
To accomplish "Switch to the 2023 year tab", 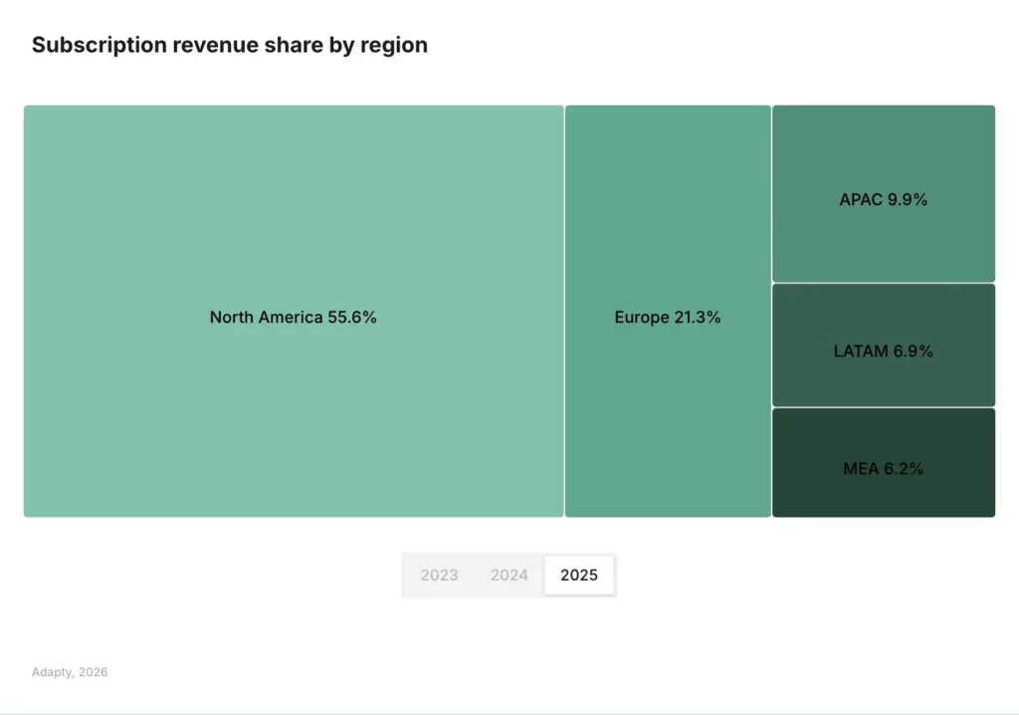I will (x=439, y=575).
